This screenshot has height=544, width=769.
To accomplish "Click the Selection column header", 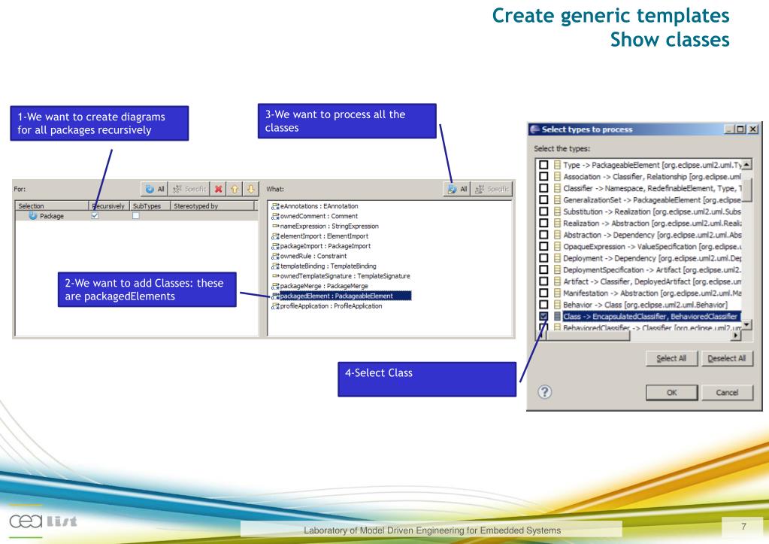I will (x=53, y=205).
